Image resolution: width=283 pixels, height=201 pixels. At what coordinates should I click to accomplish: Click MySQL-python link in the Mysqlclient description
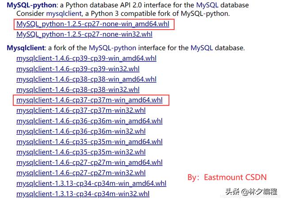point(112,48)
